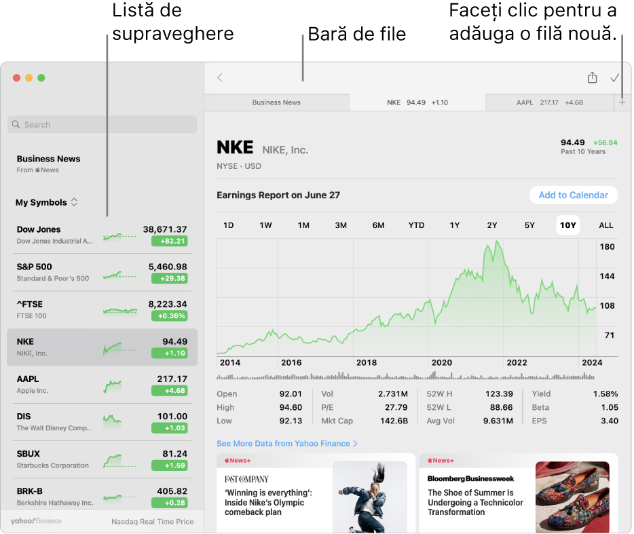Image resolution: width=634 pixels, height=534 pixels.
Task: Click the yellow minimize window button
Action: pos(29,77)
